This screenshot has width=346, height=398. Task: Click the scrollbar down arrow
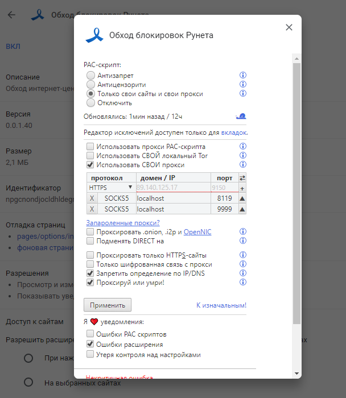pyautogui.click(x=296, y=373)
